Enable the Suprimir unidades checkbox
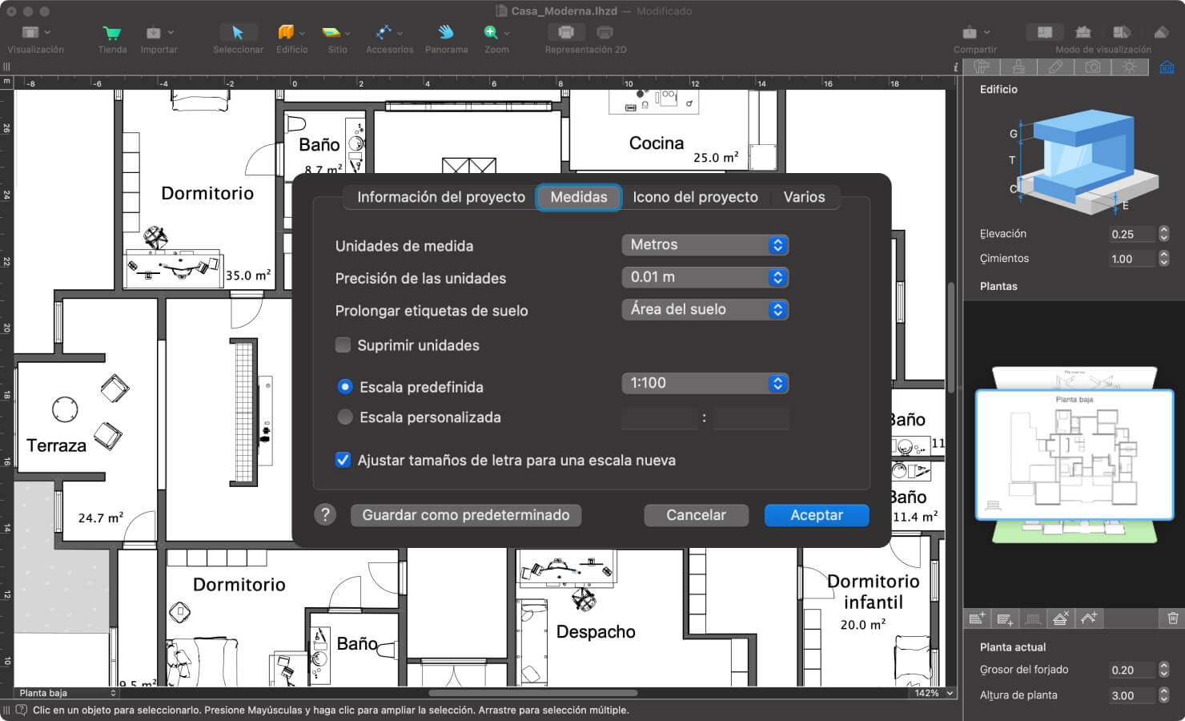This screenshot has height=721, width=1185. pos(343,345)
